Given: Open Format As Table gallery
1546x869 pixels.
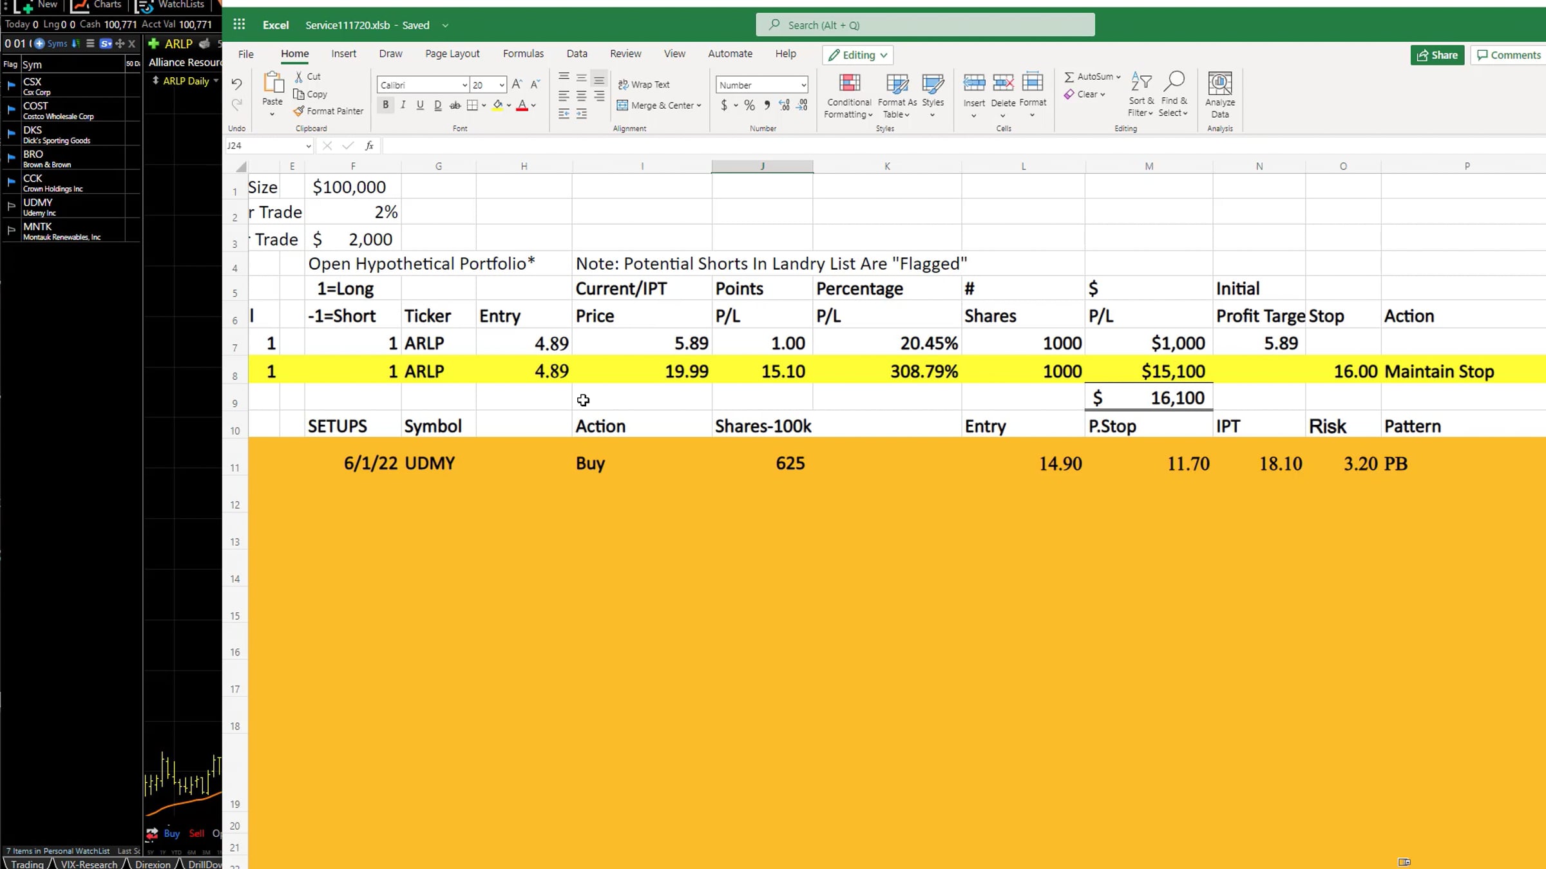Looking at the screenshot, I should coord(897,95).
